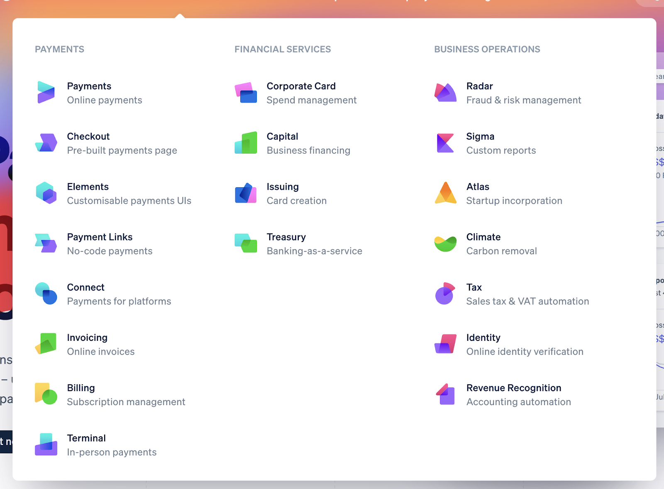Click 'Fraud & risk management' text

coord(524,100)
